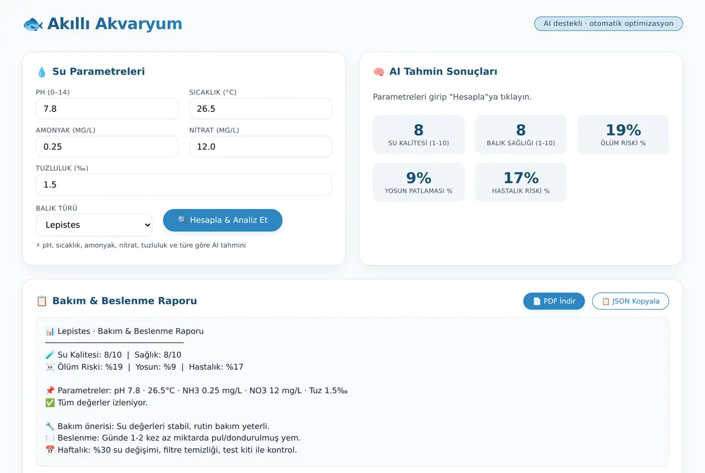Click the Hastalık Riski 17% card
The image size is (705, 473).
[521, 183]
